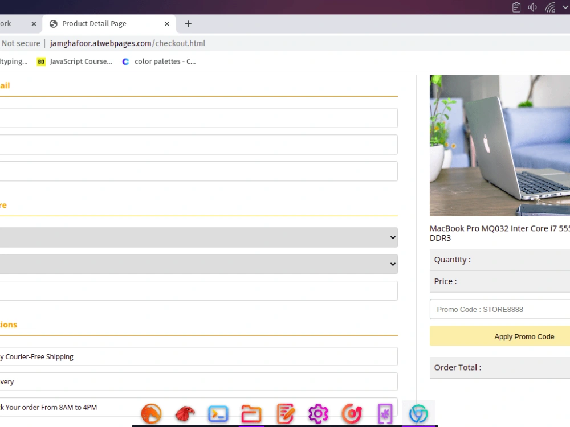
Task: Click the globe favicon on Product Detail tab
Action: pos(54,24)
